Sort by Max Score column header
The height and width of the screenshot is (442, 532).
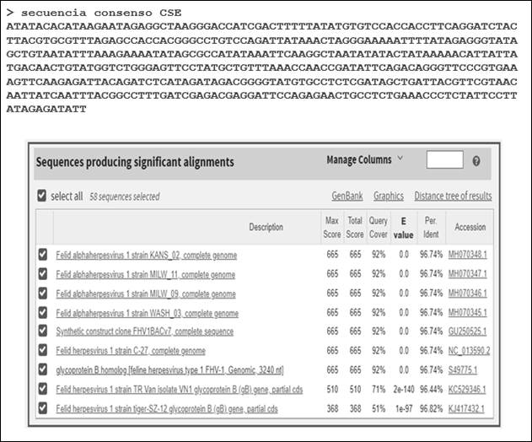tap(332, 226)
